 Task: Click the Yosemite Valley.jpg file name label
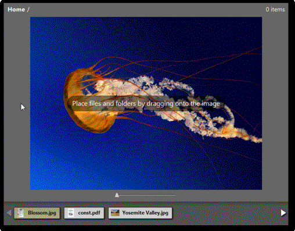[145, 213]
